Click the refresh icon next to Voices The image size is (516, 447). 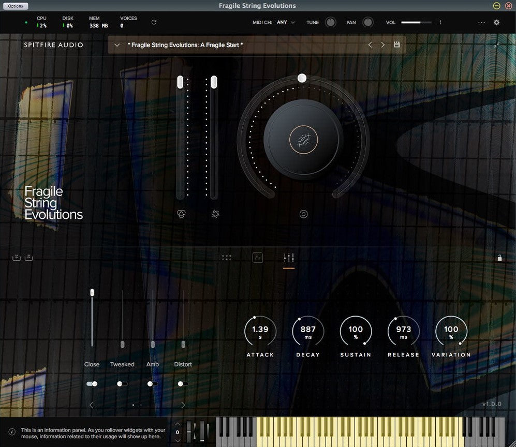point(154,22)
